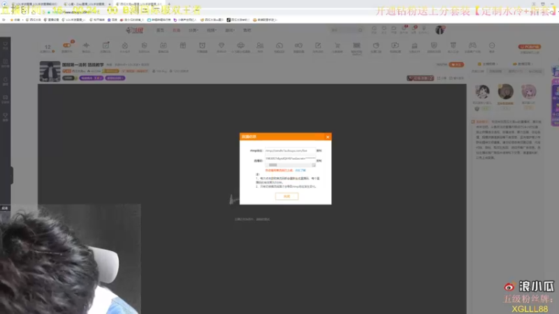Switch to the second browser tab

(87, 4)
